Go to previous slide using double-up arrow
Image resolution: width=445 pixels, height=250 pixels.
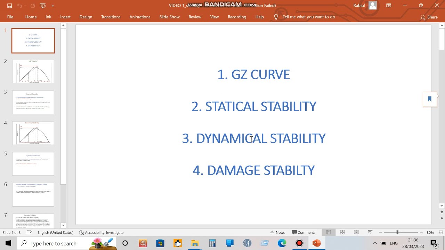pyautogui.click(x=442, y=212)
